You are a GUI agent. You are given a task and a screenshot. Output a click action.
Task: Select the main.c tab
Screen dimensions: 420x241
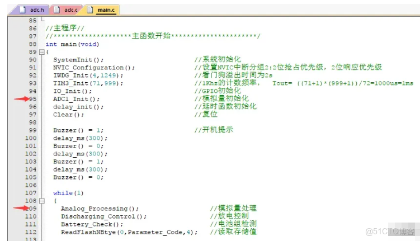click(102, 10)
